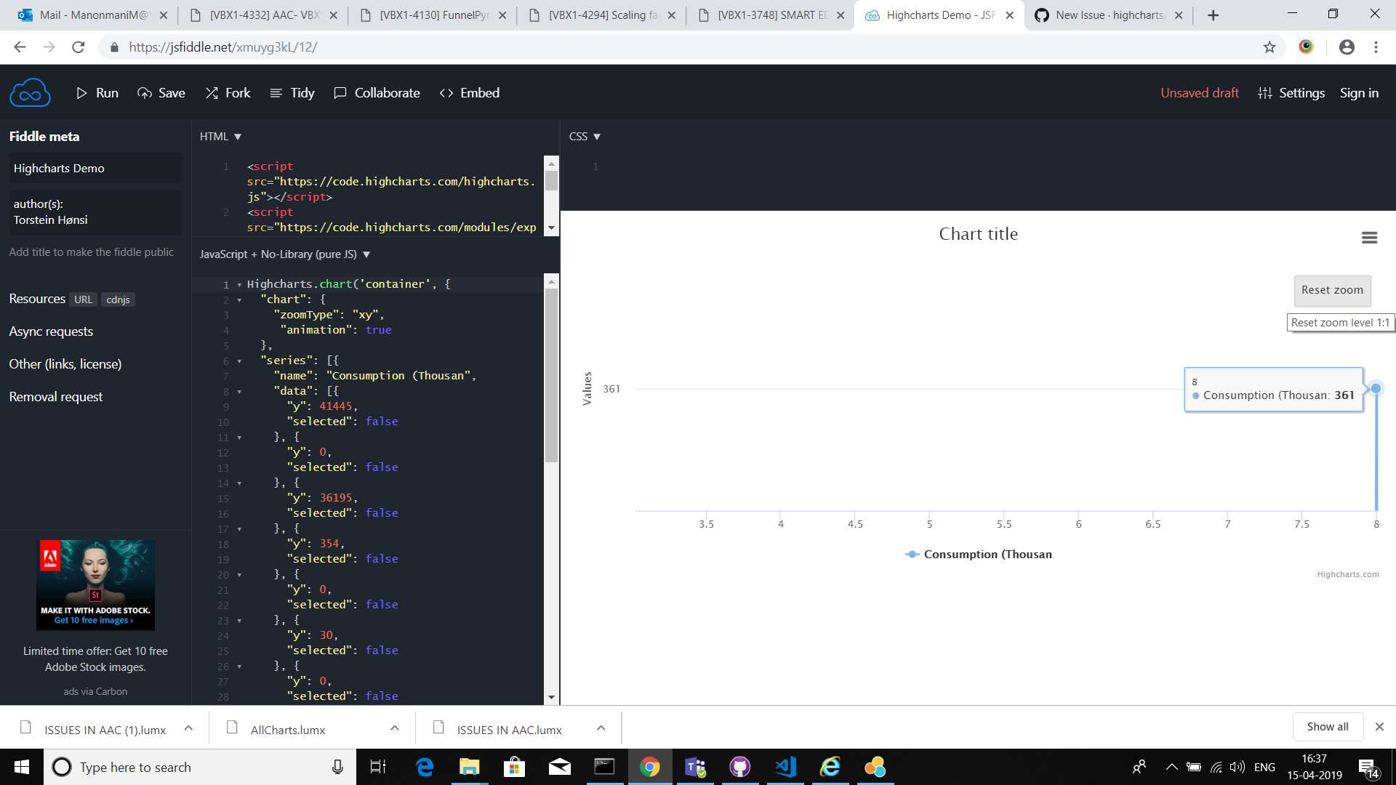This screenshot has width=1396, height=785.
Task: Open JSFiddle Settings with the sliders icon
Action: pyautogui.click(x=1264, y=92)
